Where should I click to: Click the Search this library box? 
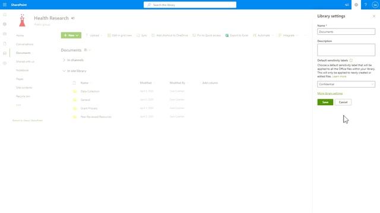(x=190, y=5)
